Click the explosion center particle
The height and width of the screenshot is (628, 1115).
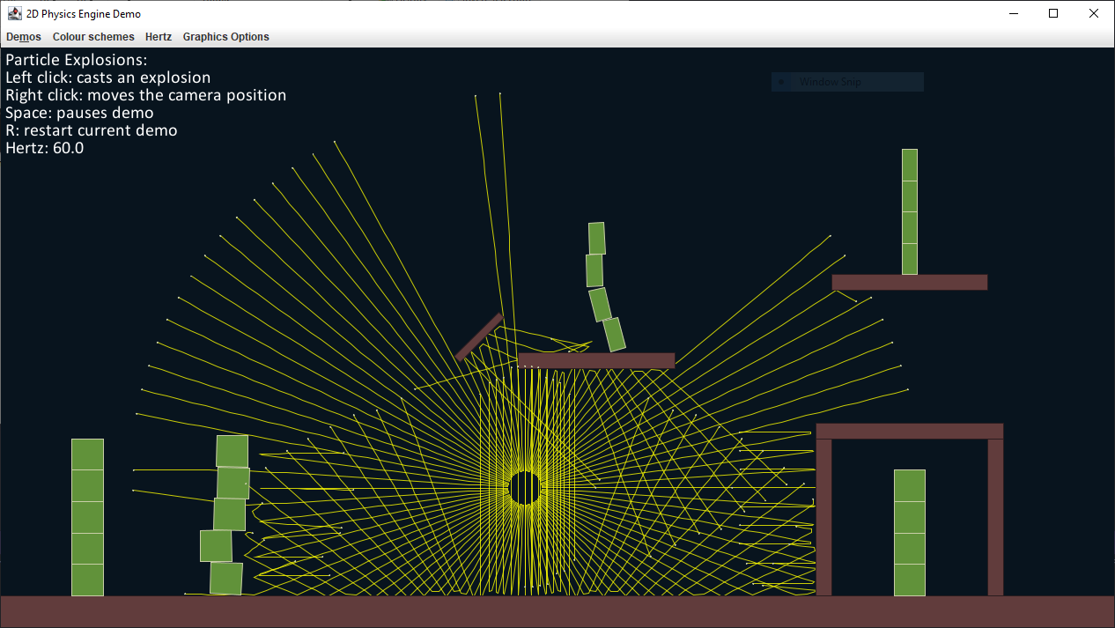point(525,487)
